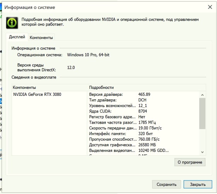Click the details list scroll up arrow
The width and height of the screenshot is (217, 194).
[202, 95]
